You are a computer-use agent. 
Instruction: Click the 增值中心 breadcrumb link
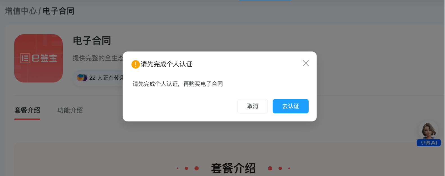(x=21, y=11)
